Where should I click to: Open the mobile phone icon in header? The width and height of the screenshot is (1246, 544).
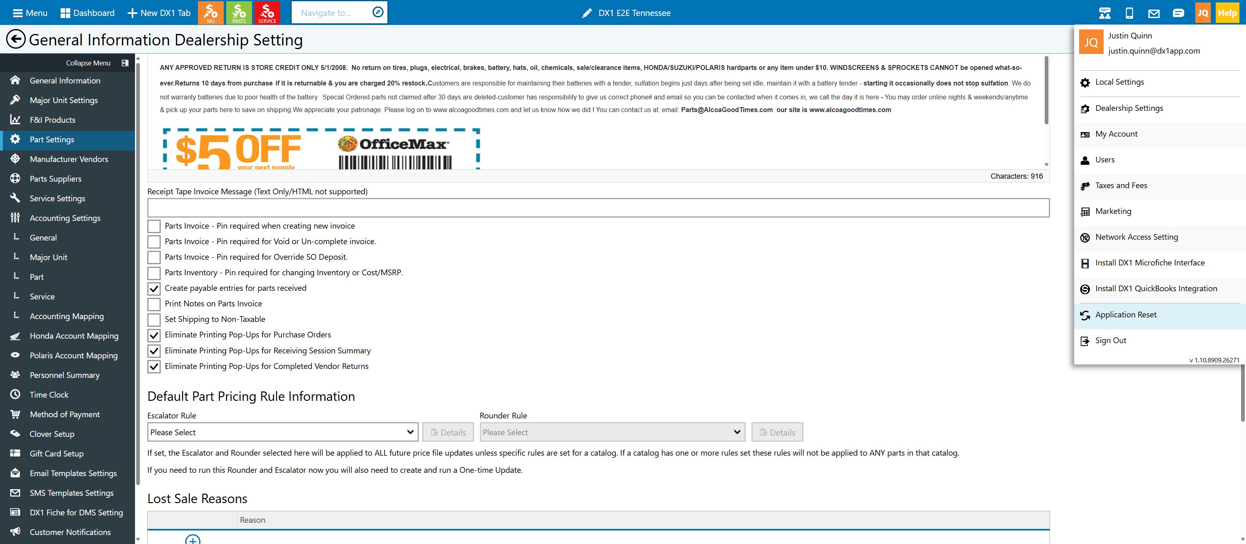[1129, 13]
